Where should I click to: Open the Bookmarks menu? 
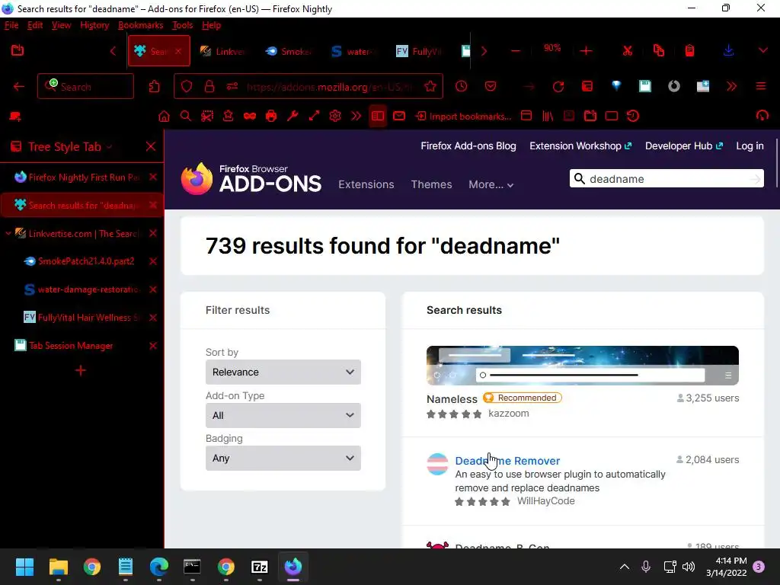pos(140,25)
